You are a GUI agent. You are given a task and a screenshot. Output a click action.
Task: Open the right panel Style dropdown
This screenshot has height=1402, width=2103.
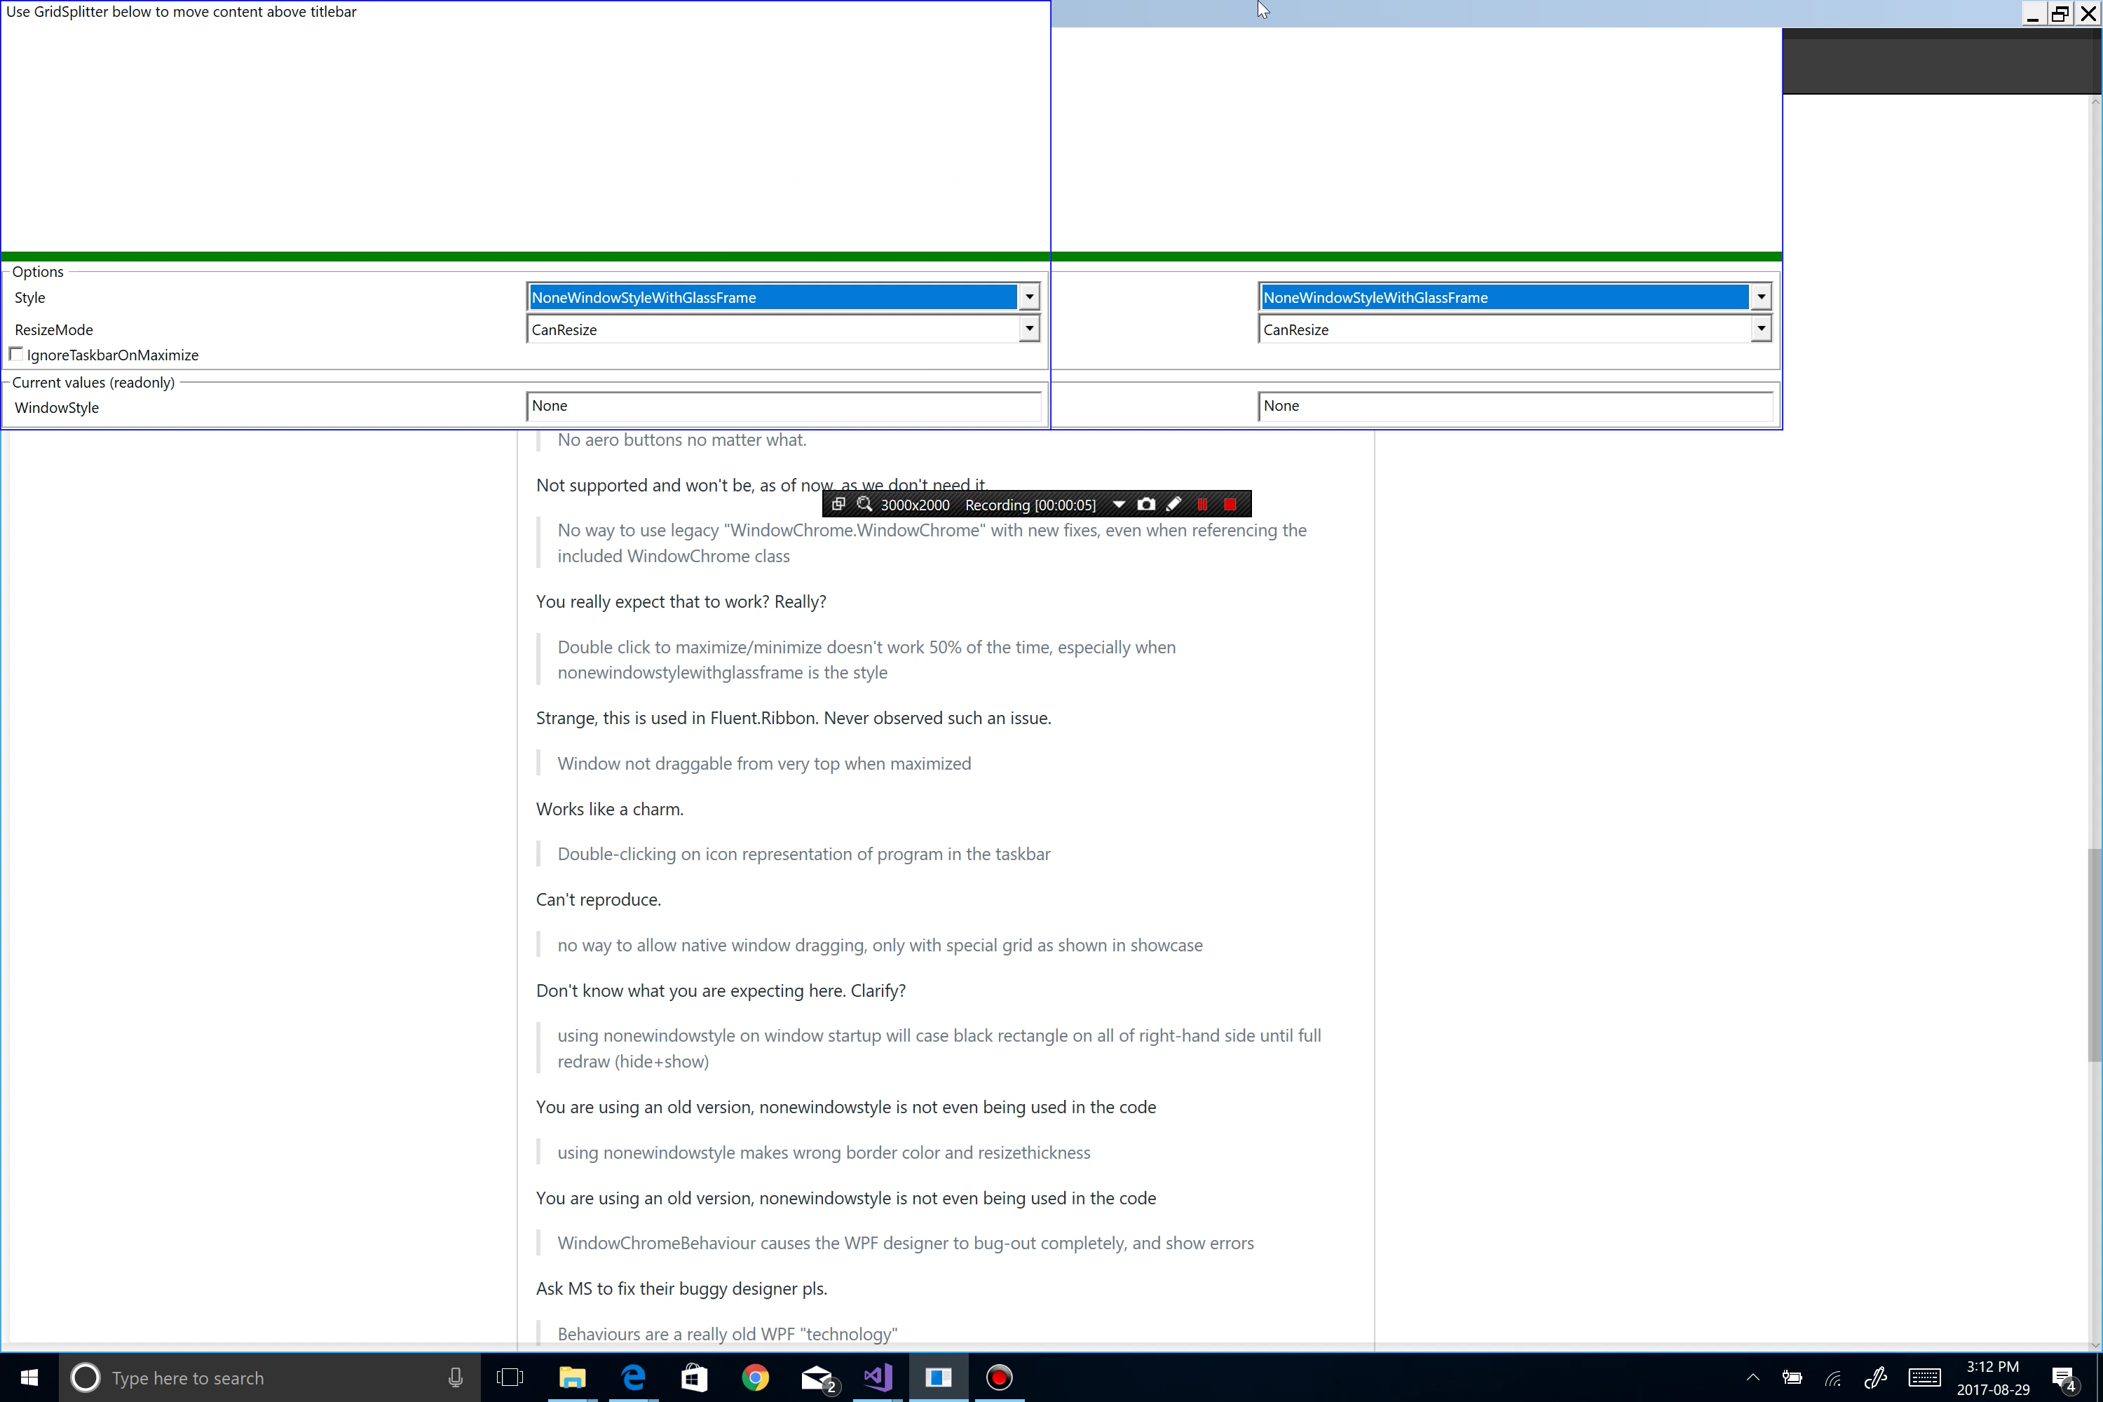(1760, 296)
